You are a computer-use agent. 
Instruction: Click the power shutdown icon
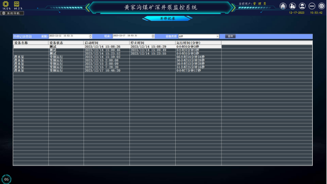321,6
